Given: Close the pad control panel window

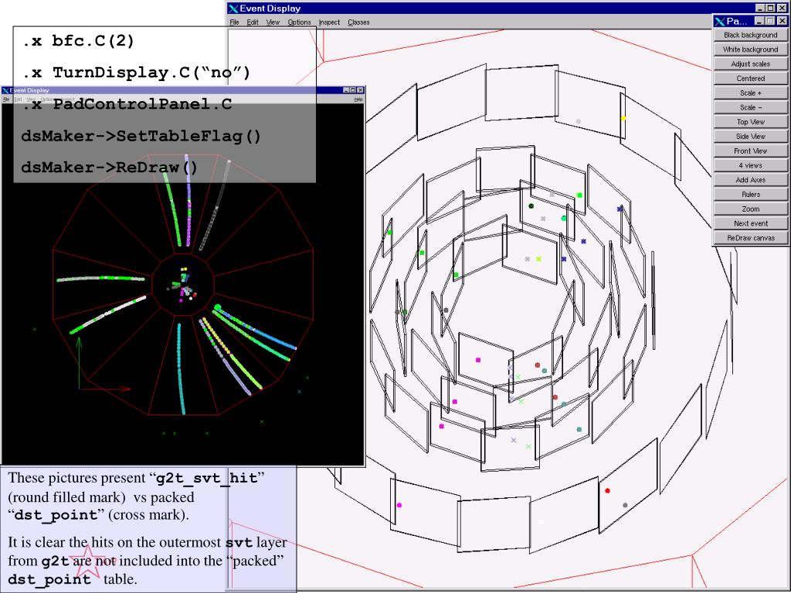Looking at the screenshot, I should (x=782, y=21).
